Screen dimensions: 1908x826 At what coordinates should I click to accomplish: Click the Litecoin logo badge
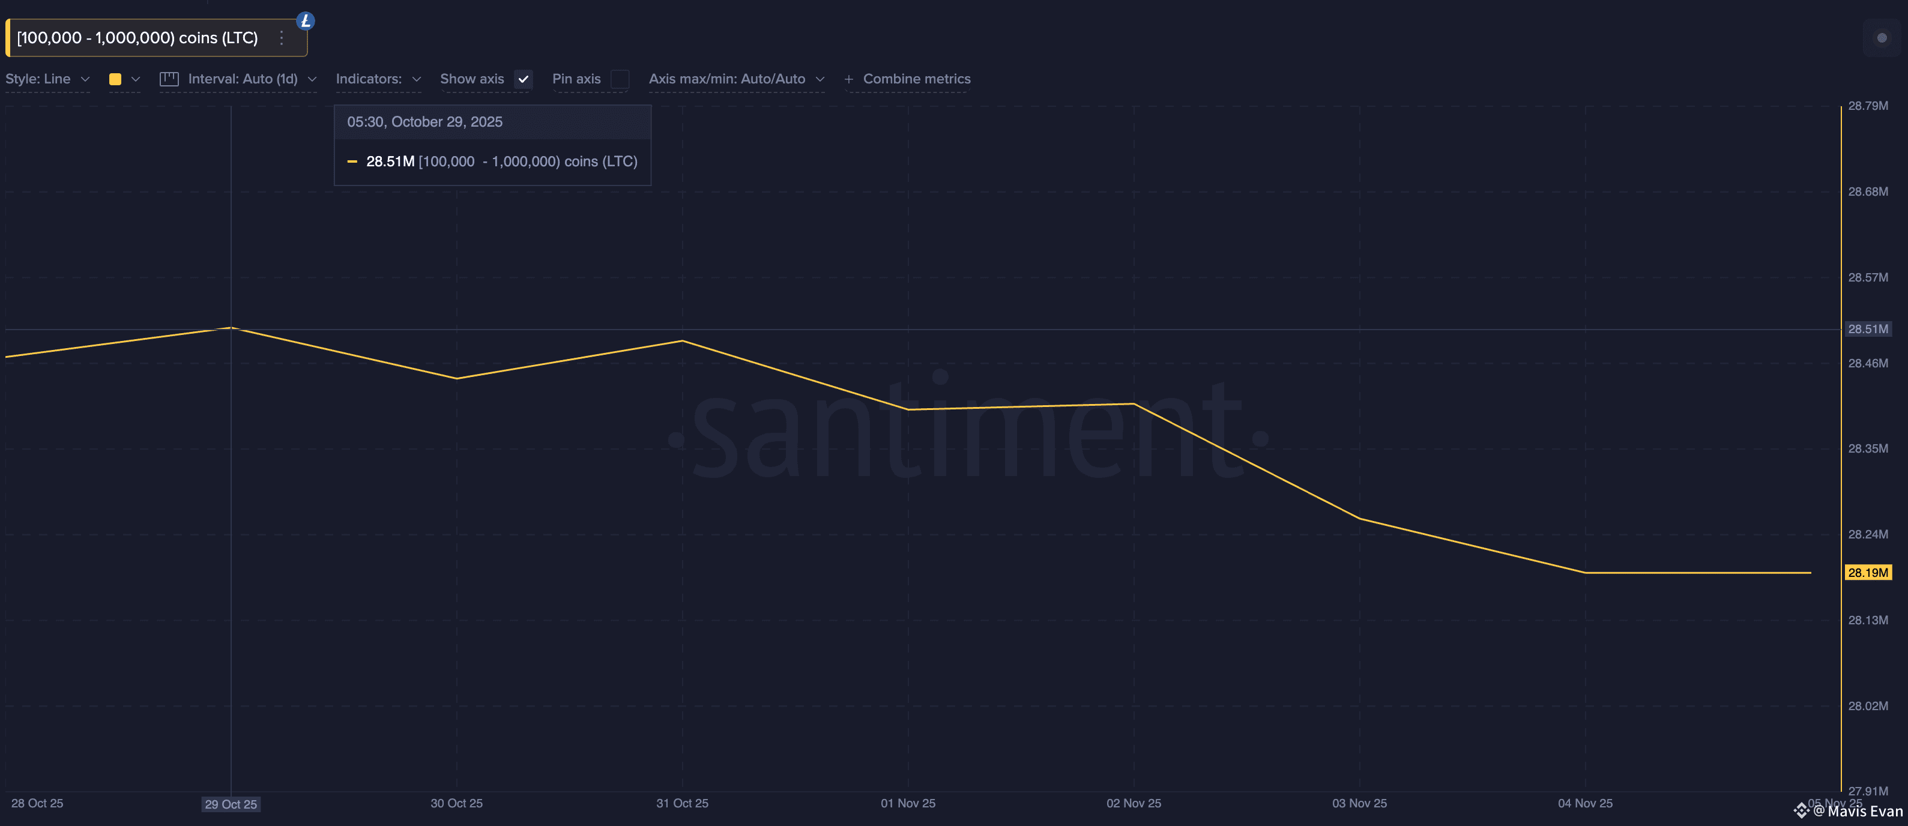[x=305, y=21]
